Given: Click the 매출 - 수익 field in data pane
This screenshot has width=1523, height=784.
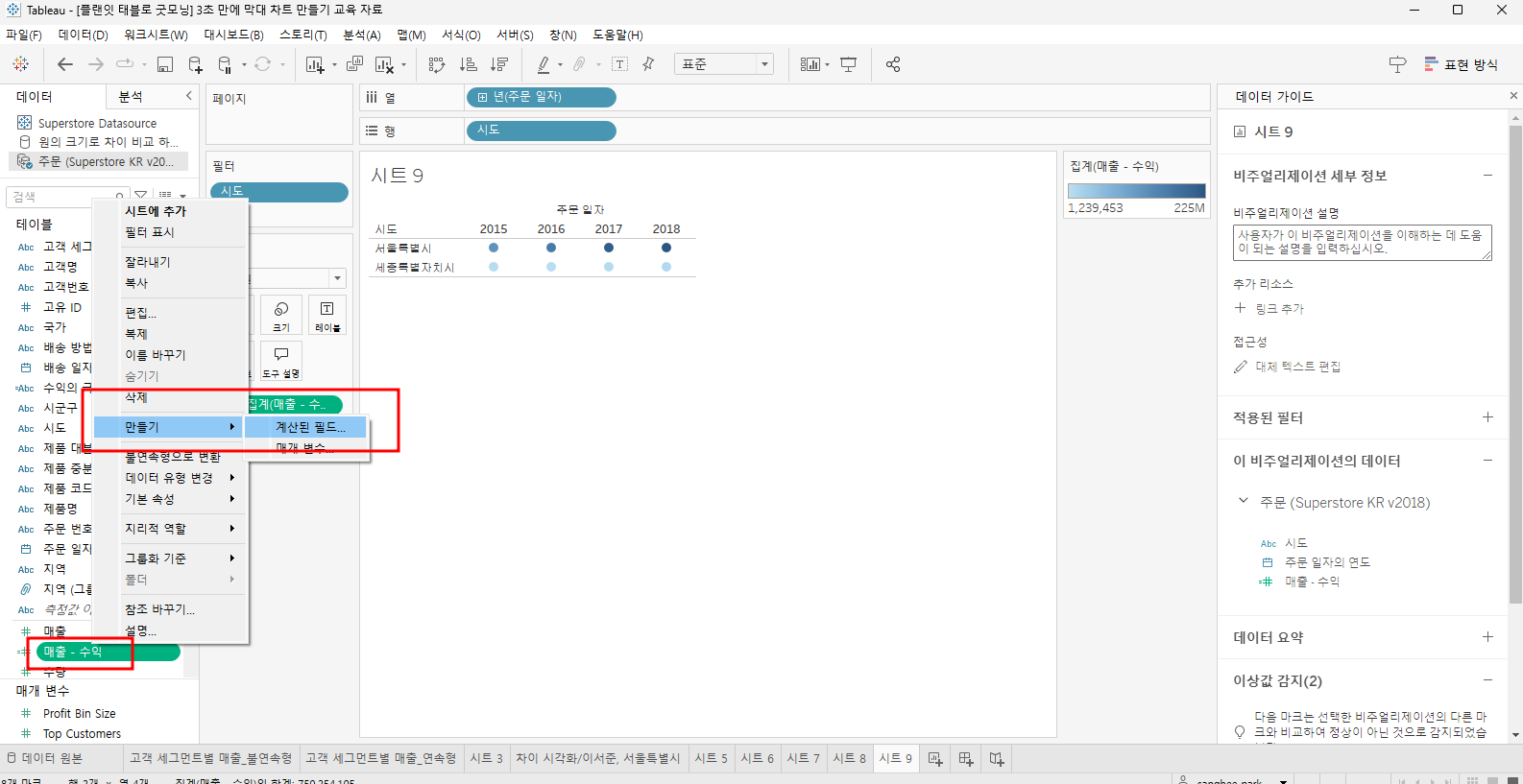Looking at the screenshot, I should [x=108, y=652].
